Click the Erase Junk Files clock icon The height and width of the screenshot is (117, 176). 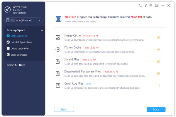[8, 36]
